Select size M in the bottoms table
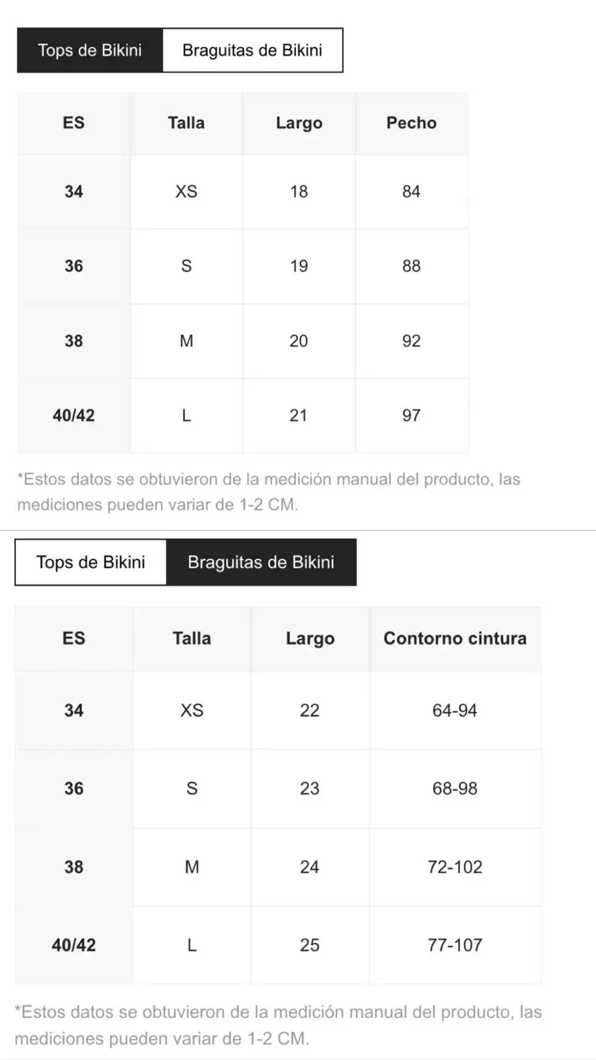The width and height of the screenshot is (596, 1060). [x=192, y=867]
